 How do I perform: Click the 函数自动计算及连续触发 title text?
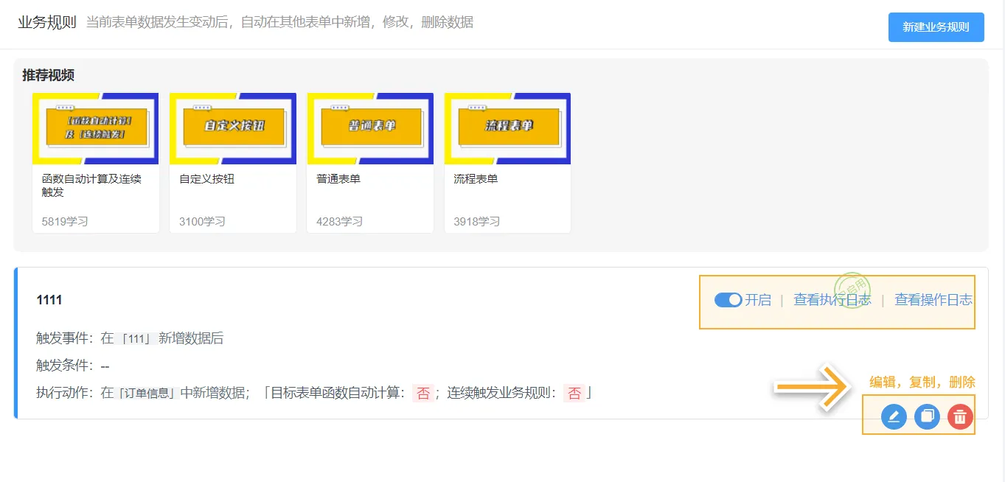click(x=91, y=185)
